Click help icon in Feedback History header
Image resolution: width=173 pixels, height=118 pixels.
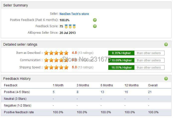[166, 79]
